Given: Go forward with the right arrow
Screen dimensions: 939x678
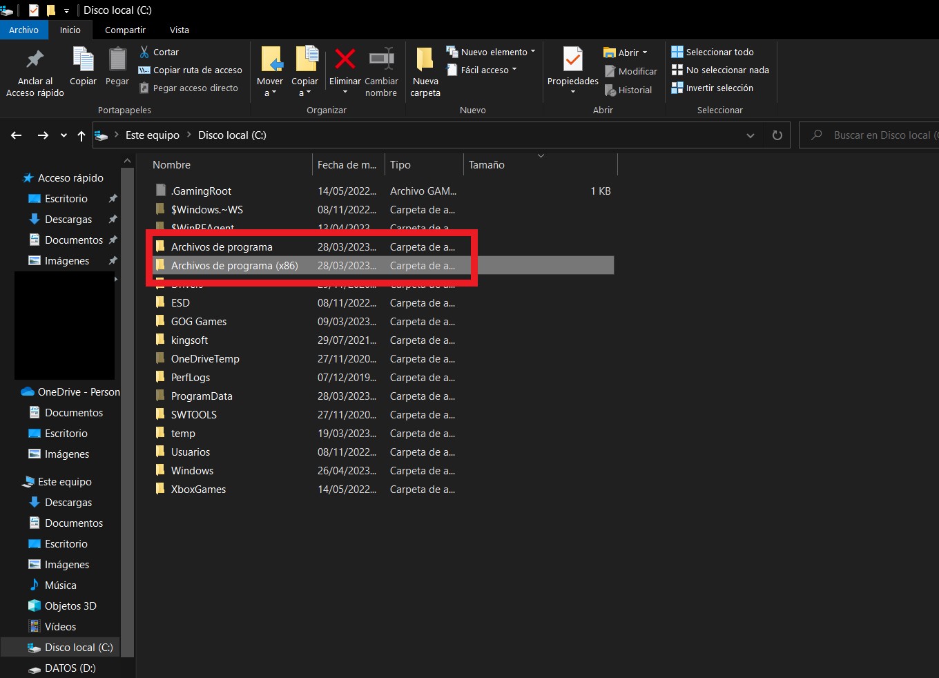Looking at the screenshot, I should (x=43, y=135).
